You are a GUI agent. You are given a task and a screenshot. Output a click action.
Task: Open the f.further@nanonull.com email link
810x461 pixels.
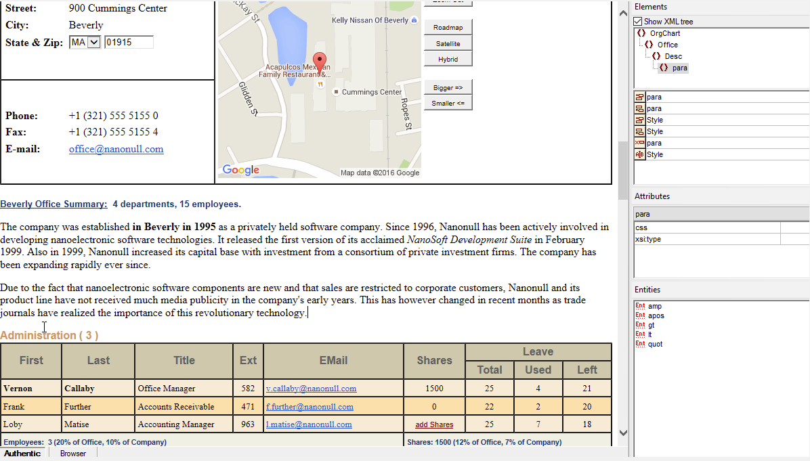[310, 407]
